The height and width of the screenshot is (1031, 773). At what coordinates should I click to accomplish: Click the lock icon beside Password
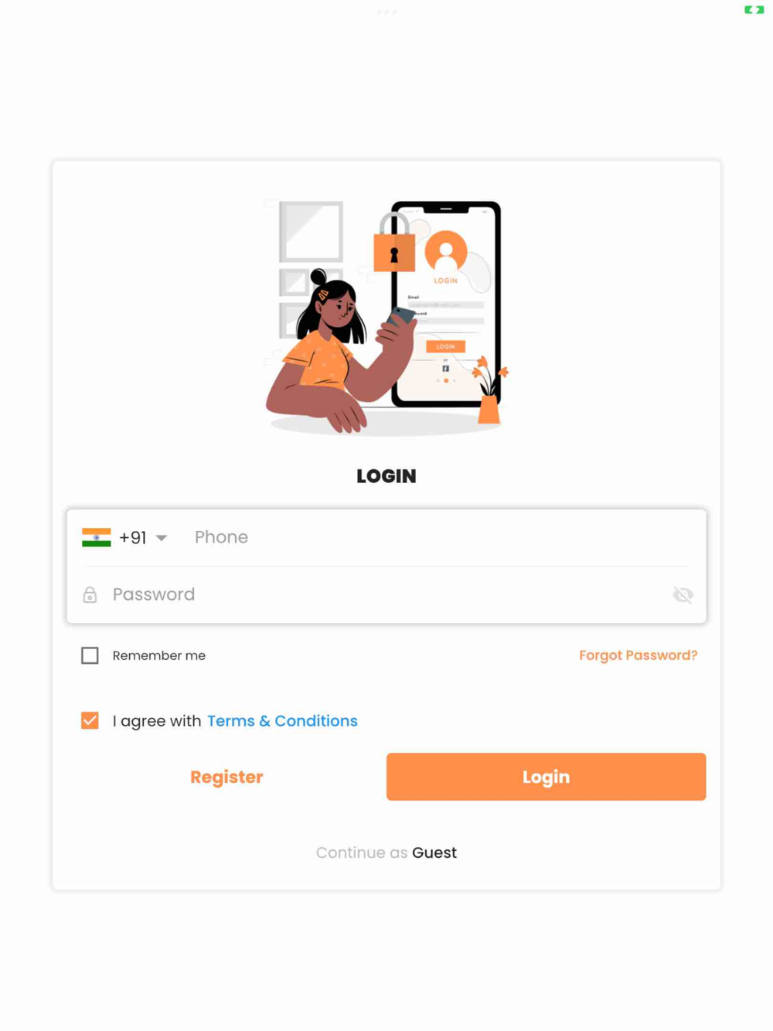pos(90,594)
